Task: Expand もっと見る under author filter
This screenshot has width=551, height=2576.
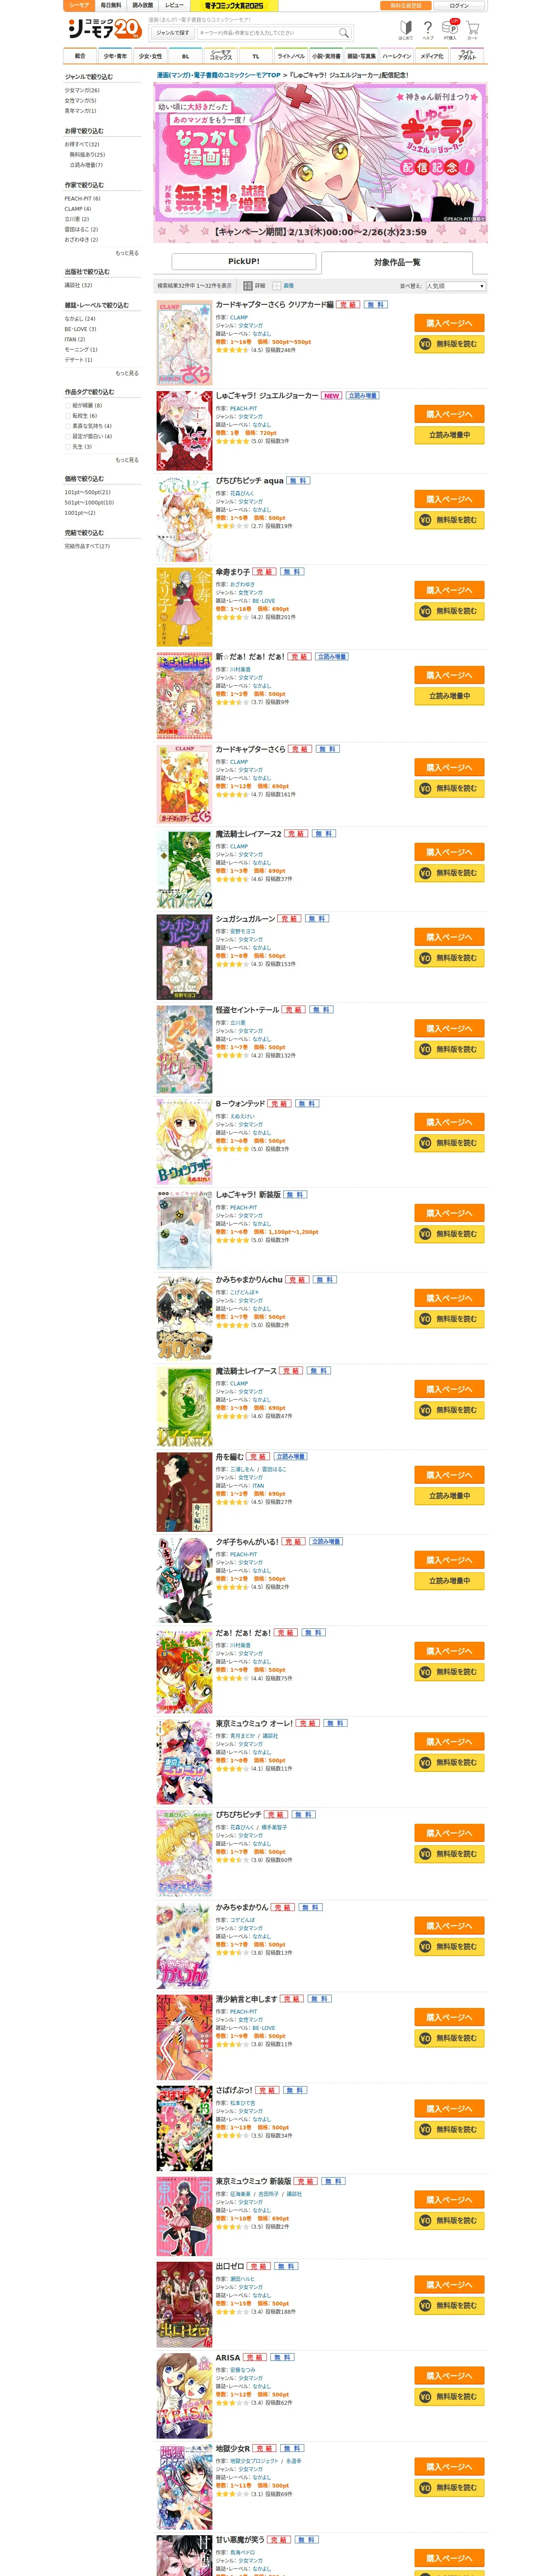Action: (127, 253)
